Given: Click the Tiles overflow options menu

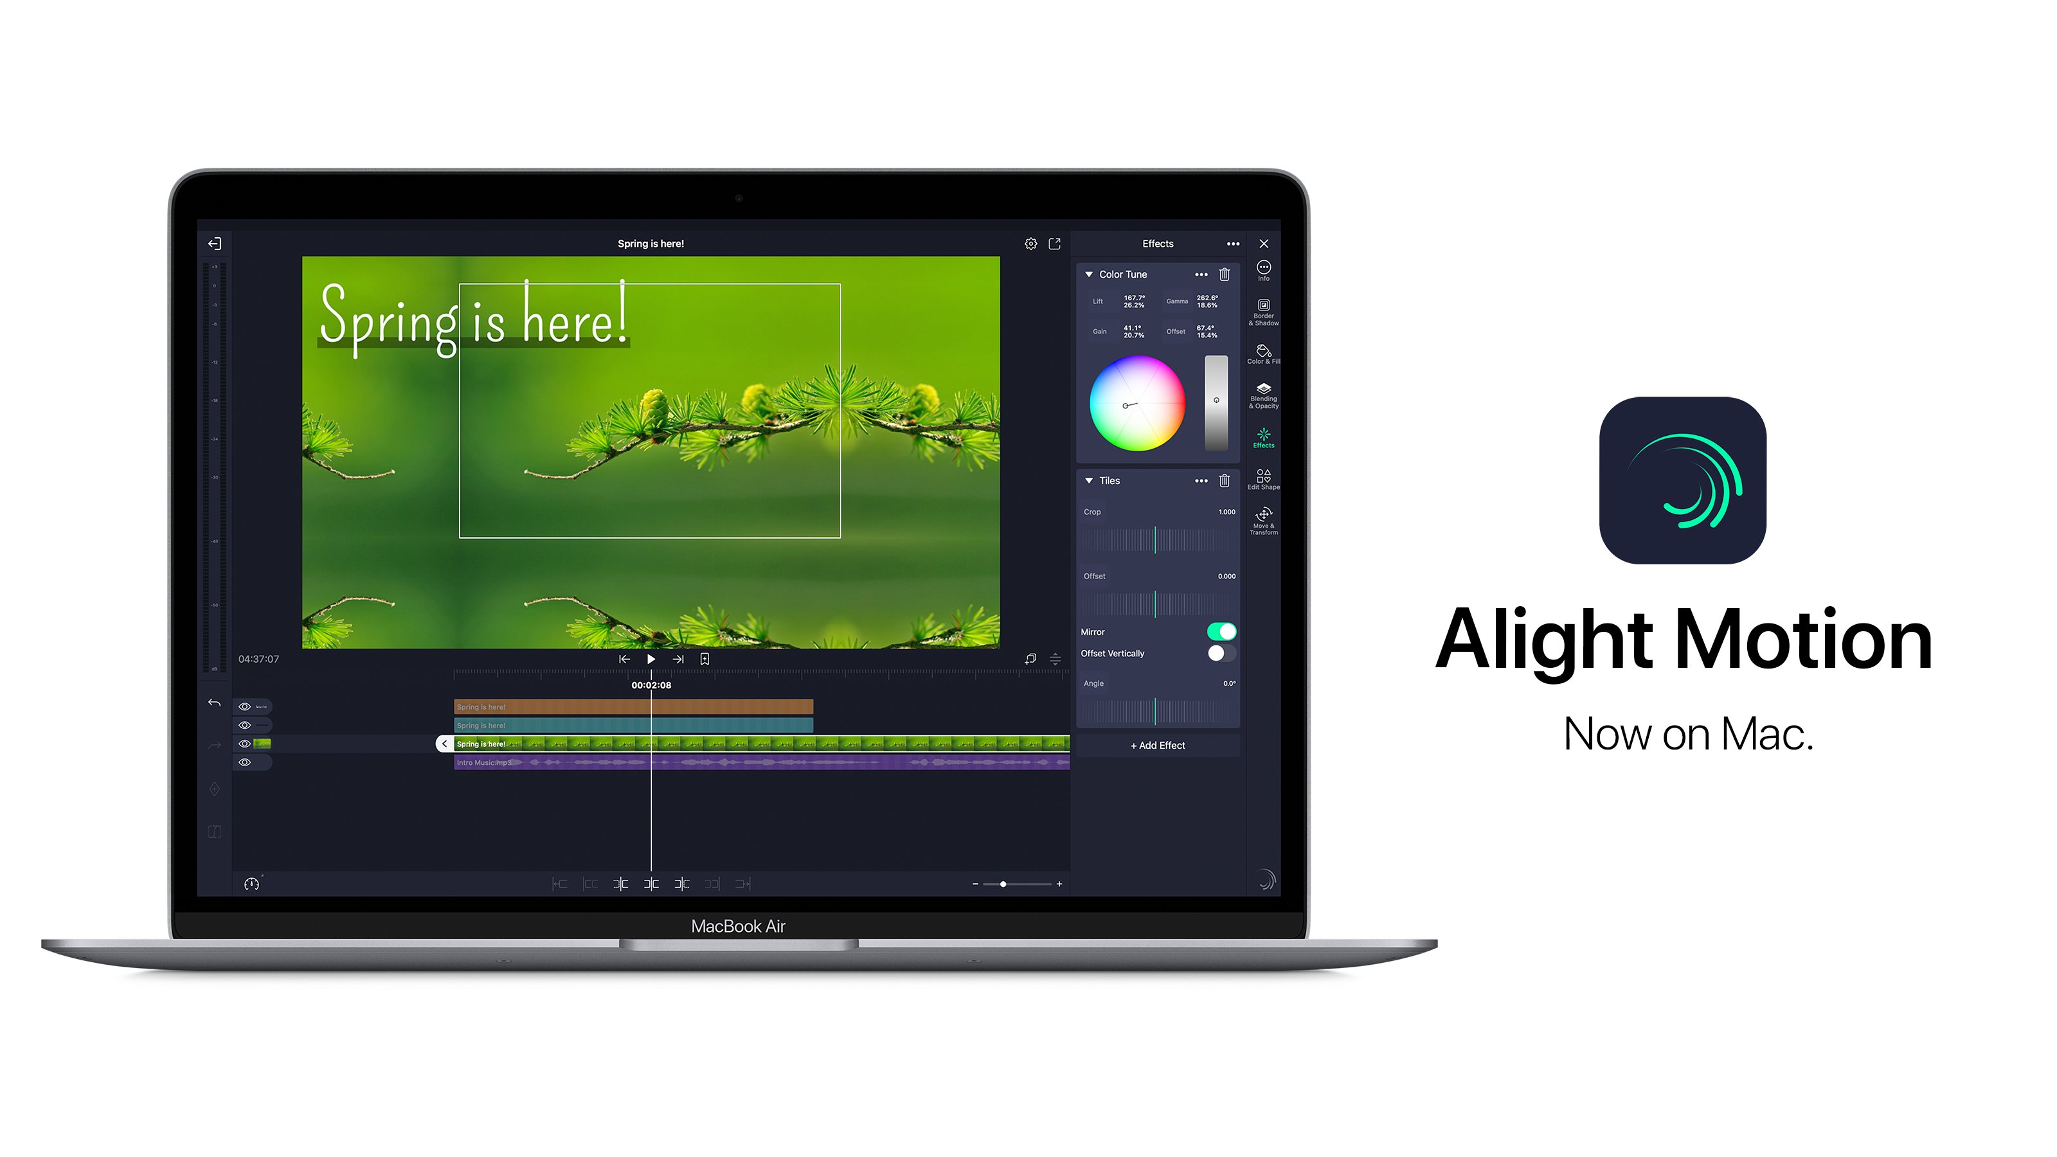Looking at the screenshot, I should click(1199, 480).
